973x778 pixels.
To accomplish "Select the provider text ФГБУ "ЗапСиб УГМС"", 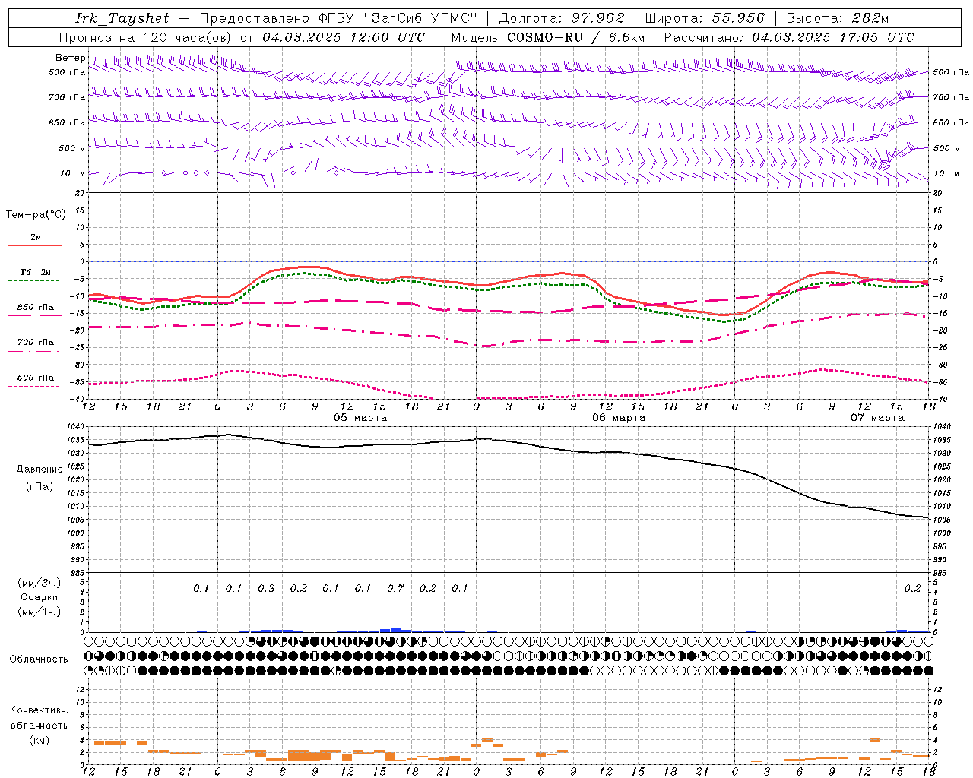I will coord(396,18).
